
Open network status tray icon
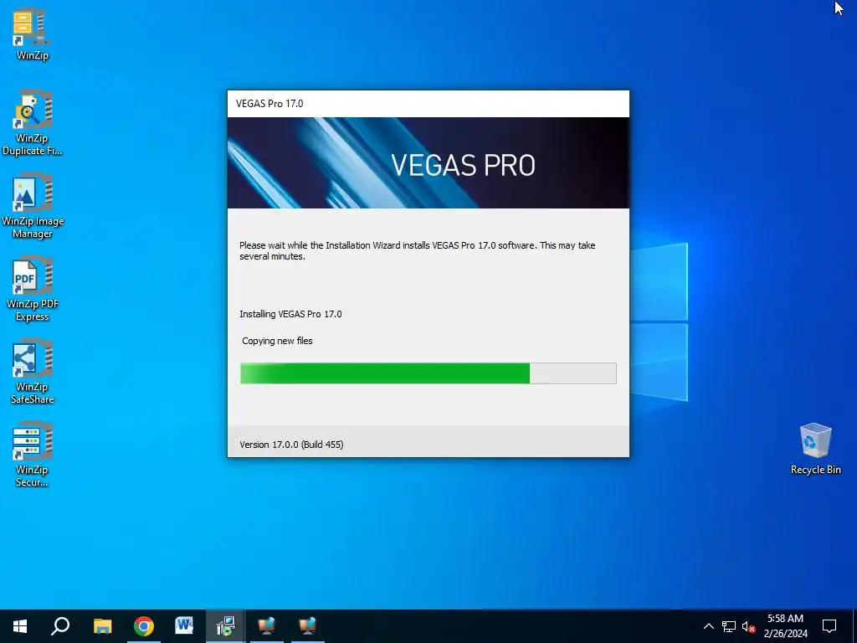729,626
